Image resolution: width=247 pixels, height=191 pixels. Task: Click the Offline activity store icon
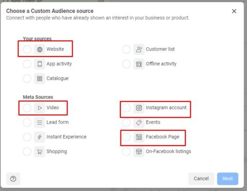point(139,64)
